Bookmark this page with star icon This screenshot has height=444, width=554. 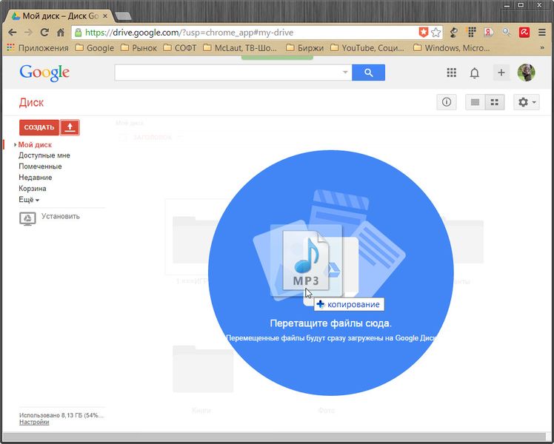(x=436, y=33)
